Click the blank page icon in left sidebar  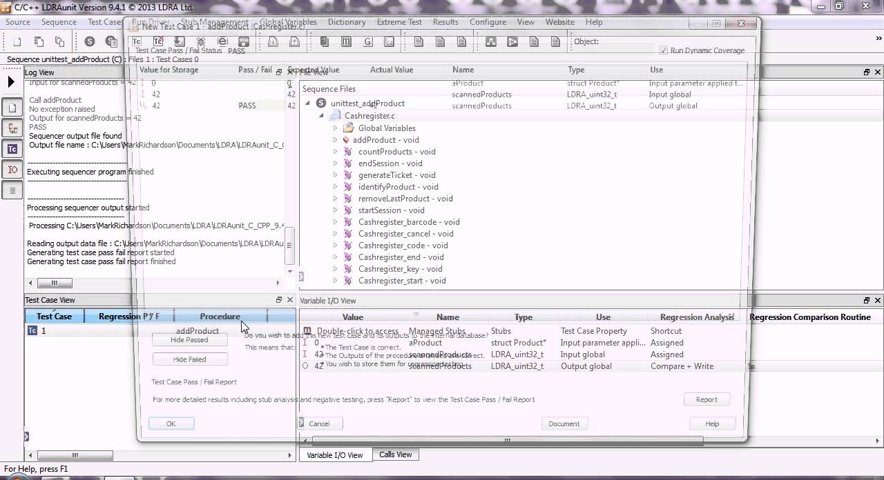click(x=12, y=108)
